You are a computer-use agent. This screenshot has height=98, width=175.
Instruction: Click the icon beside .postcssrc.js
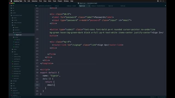13,66
